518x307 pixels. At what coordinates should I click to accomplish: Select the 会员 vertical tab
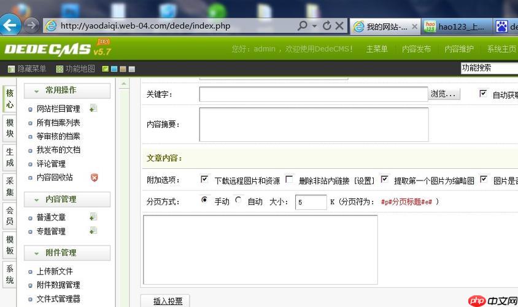point(10,216)
